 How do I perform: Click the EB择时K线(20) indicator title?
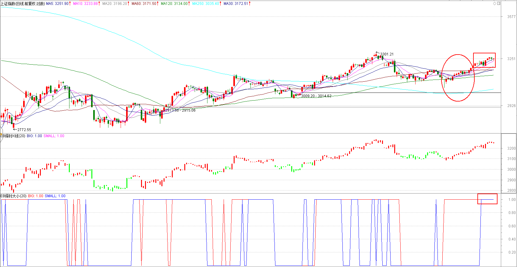point(13,136)
